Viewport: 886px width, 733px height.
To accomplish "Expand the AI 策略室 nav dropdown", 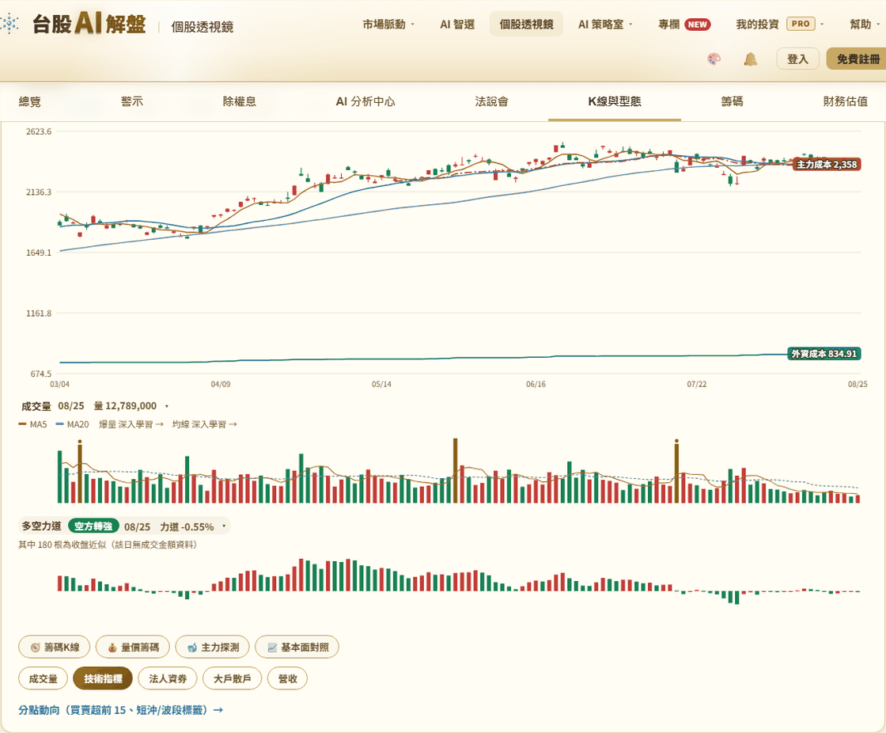I will pyautogui.click(x=605, y=25).
